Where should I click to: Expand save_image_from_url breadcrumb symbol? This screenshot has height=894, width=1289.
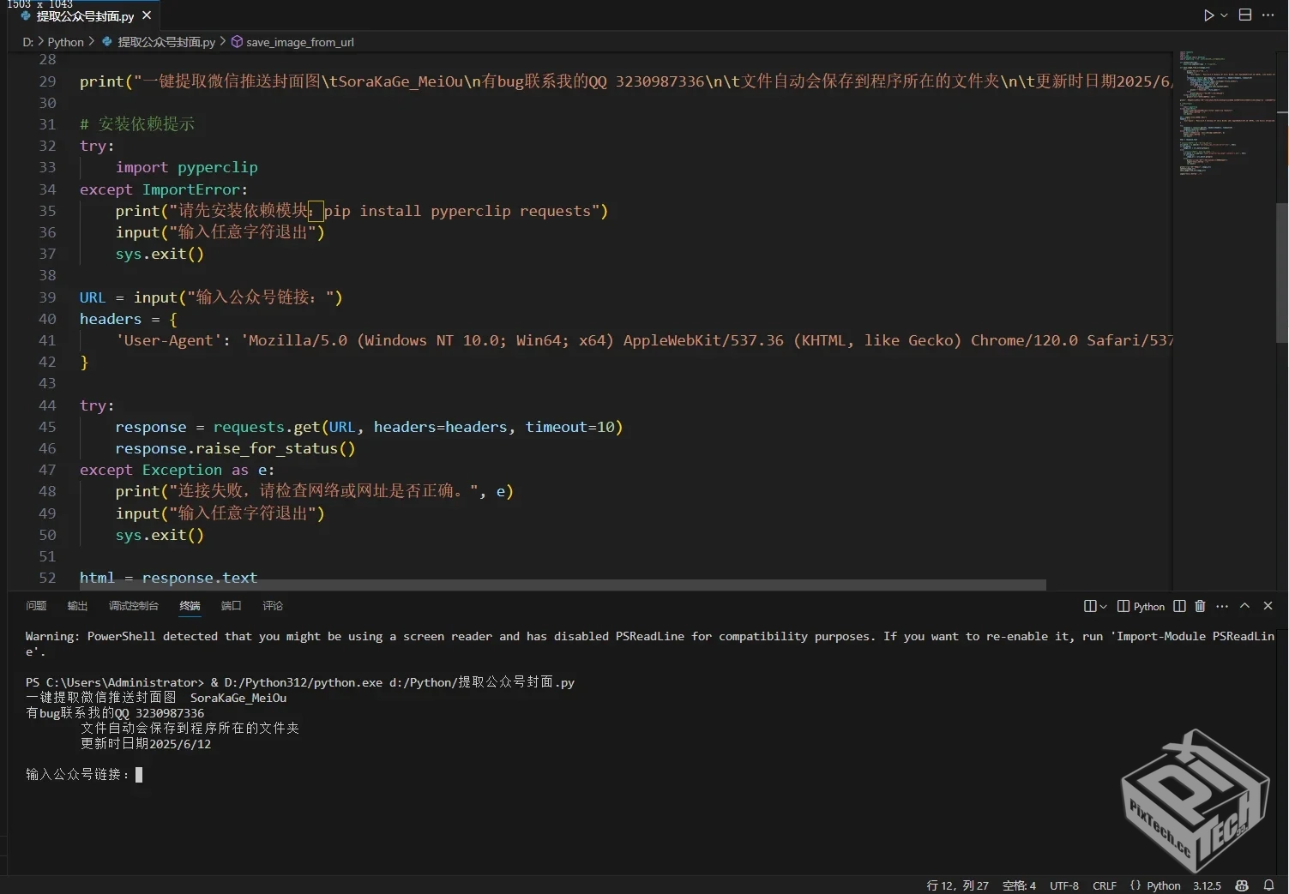[x=299, y=42]
